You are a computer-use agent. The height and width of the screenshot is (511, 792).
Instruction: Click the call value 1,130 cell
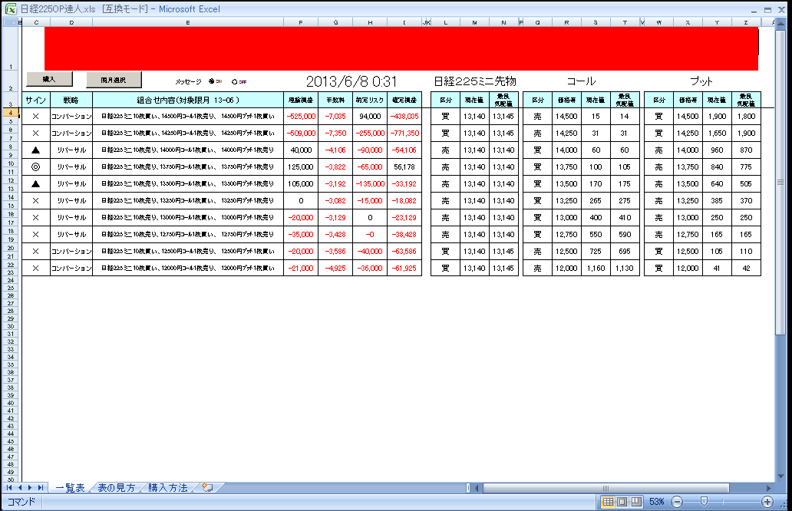pyautogui.click(x=625, y=268)
